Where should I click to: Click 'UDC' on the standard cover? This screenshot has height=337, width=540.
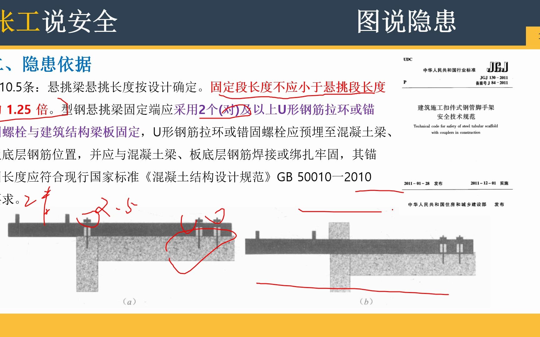[408, 59]
